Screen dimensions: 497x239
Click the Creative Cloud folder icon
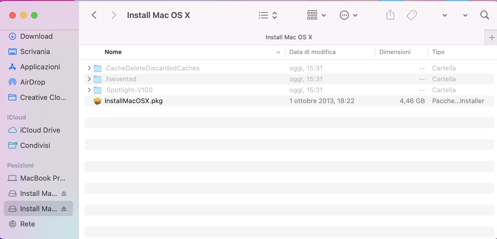point(13,97)
